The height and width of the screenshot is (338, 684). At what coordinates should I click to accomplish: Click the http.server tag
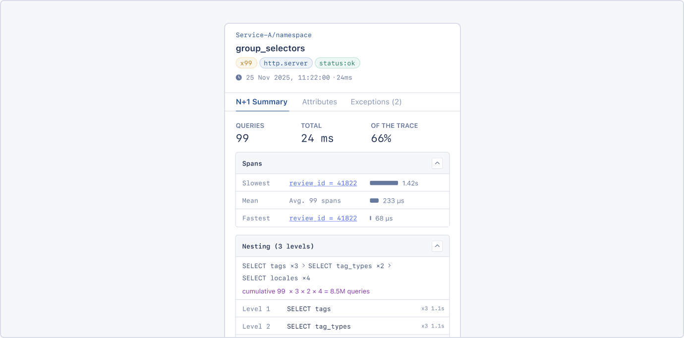(286, 63)
